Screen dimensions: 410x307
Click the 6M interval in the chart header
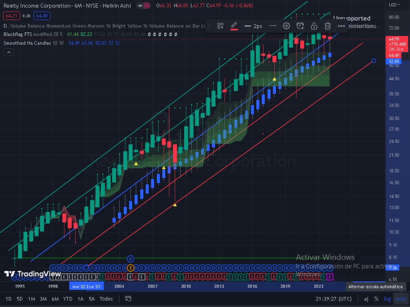[78, 6]
